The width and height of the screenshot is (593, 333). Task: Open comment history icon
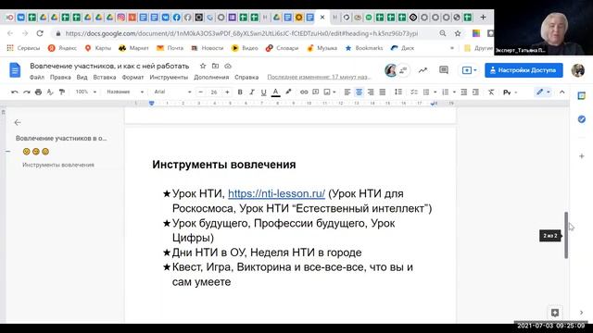point(444,70)
